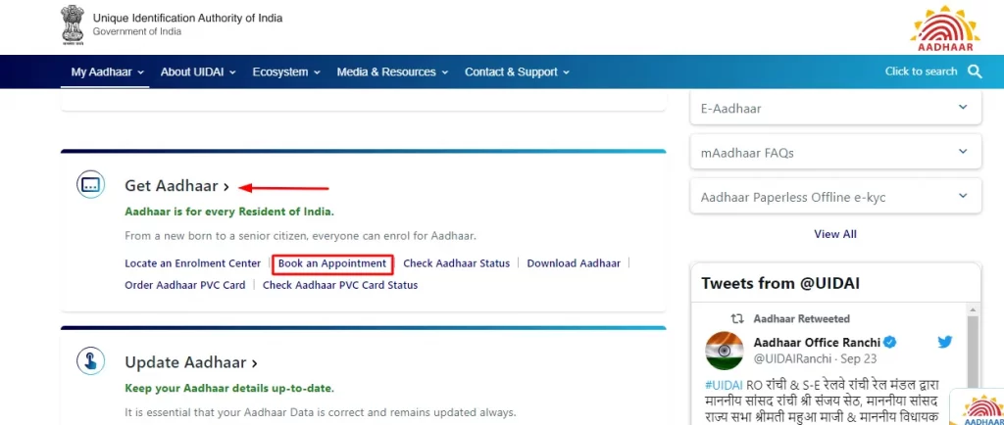Expand Aadhaar Paperless Offline e-kyc section

[835, 197]
